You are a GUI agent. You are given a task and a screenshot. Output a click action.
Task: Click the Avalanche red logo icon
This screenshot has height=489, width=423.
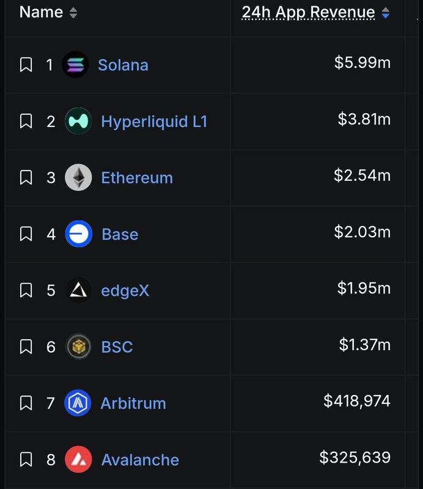click(x=78, y=460)
